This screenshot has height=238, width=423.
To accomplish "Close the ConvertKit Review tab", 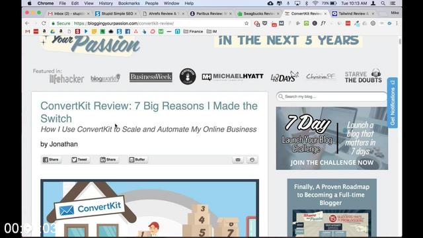I will [x=325, y=13].
